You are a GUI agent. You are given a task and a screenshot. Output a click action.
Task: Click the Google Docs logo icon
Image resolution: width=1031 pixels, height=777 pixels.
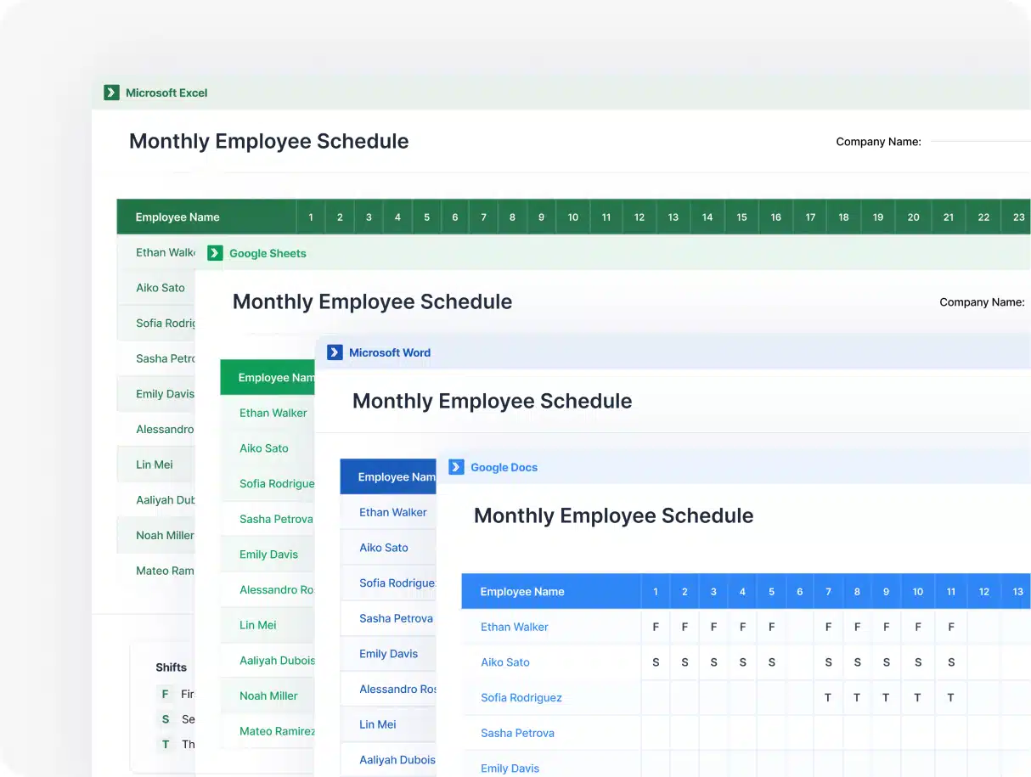click(x=456, y=467)
